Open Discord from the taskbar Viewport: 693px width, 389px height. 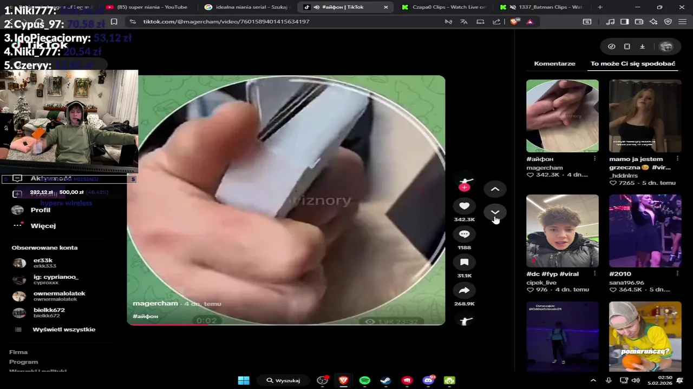pos(428,380)
